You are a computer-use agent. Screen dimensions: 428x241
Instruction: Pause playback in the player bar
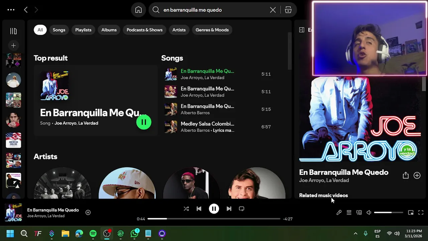tap(214, 209)
